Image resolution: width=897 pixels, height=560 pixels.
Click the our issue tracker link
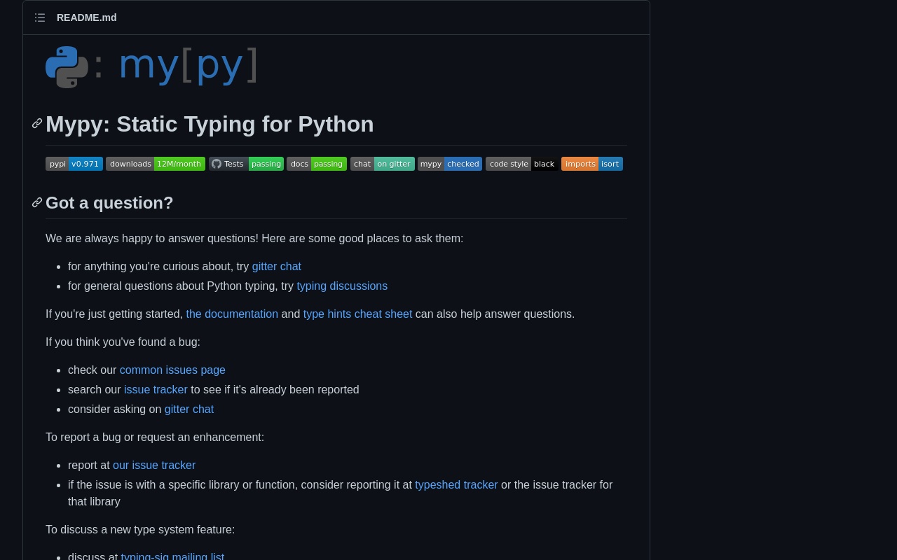coord(154,465)
